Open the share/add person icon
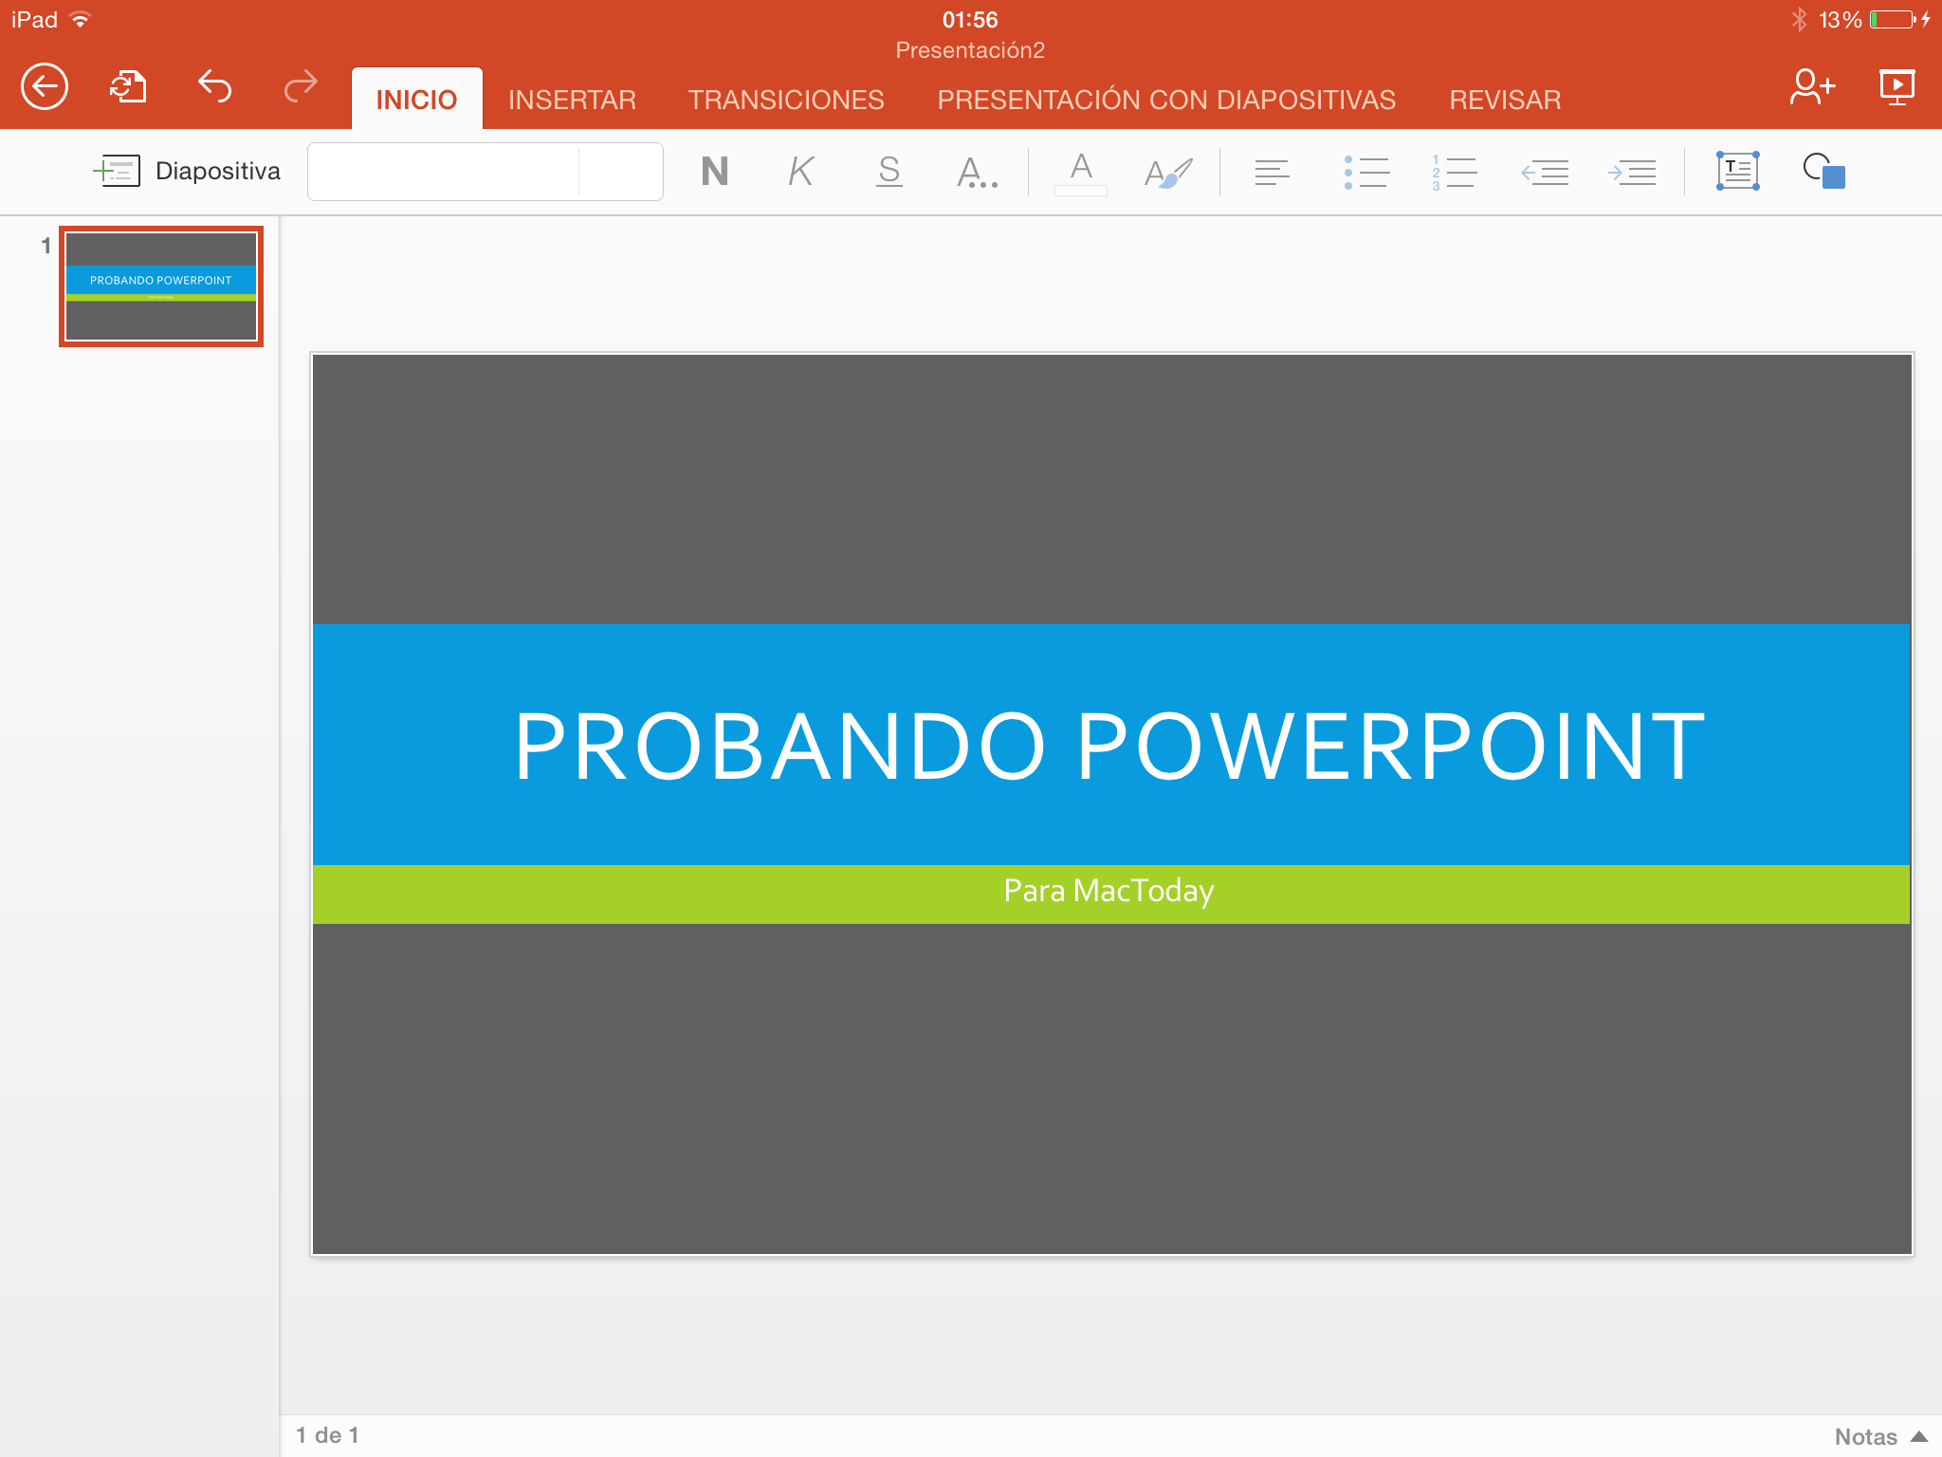The image size is (1942, 1457). point(1811,87)
